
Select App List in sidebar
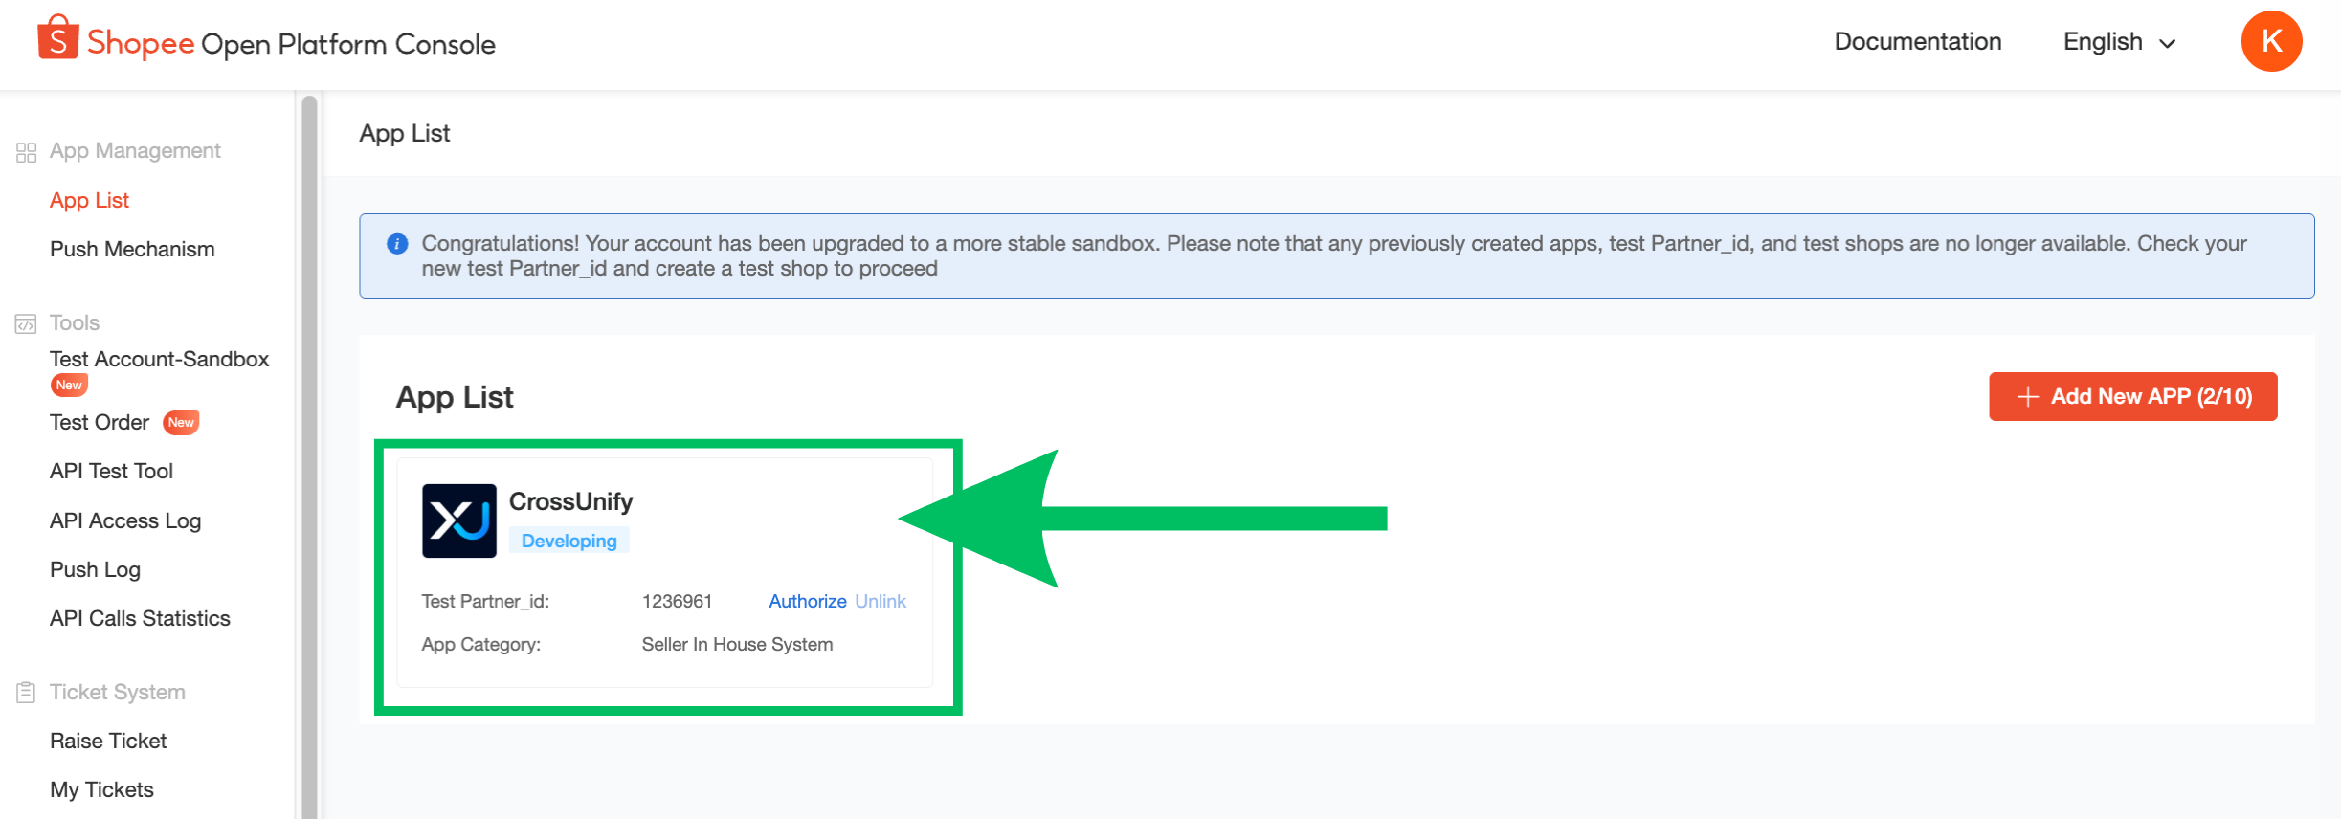coord(89,200)
